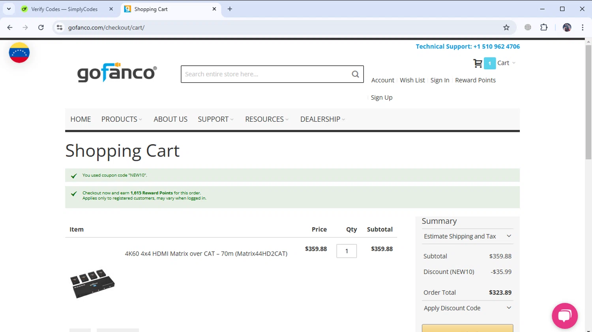Minimize the Chrome window
This screenshot has width=592, height=332.
(x=542, y=9)
